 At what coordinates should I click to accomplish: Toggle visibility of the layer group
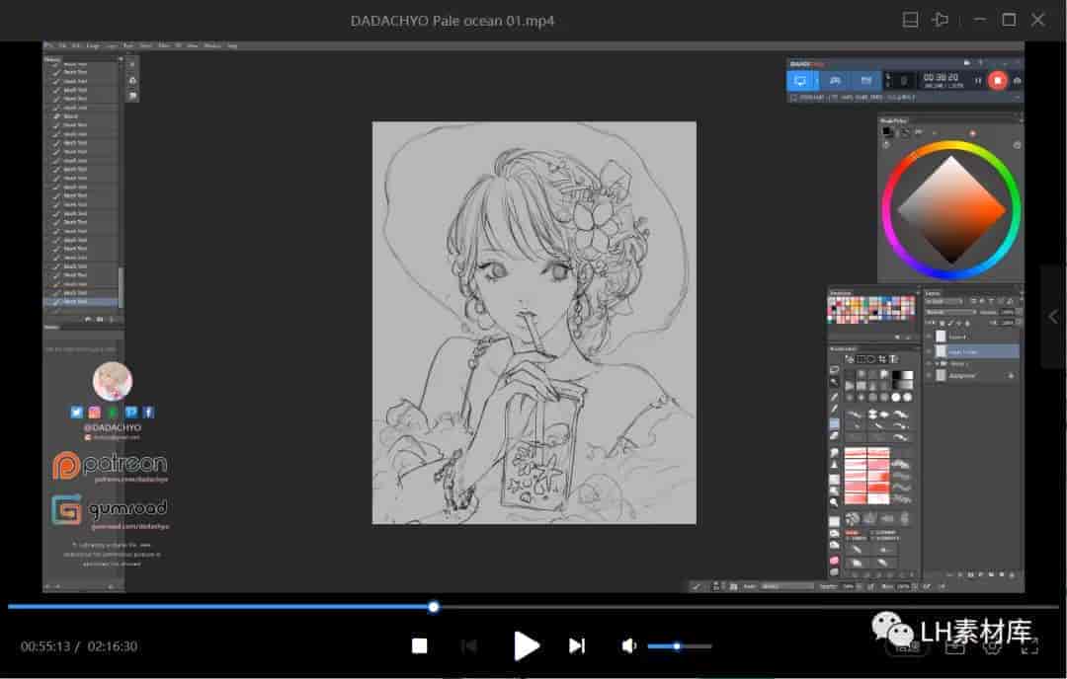click(929, 363)
